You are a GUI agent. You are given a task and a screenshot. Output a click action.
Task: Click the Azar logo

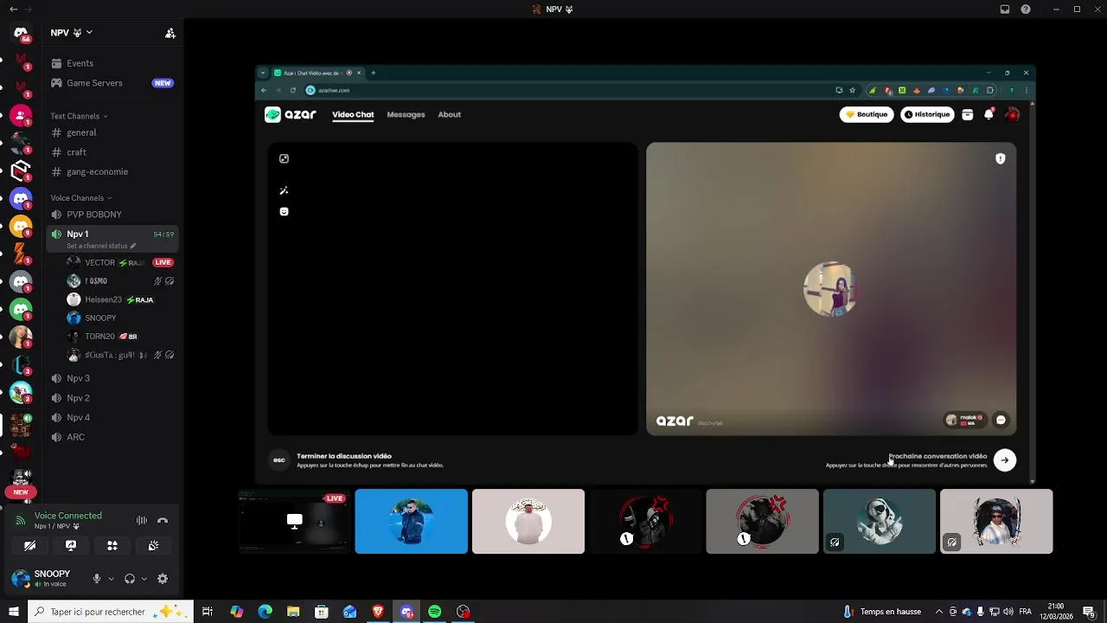(x=291, y=114)
